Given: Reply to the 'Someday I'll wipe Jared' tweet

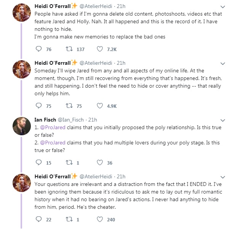Looking at the screenshot, I should 38,106.
